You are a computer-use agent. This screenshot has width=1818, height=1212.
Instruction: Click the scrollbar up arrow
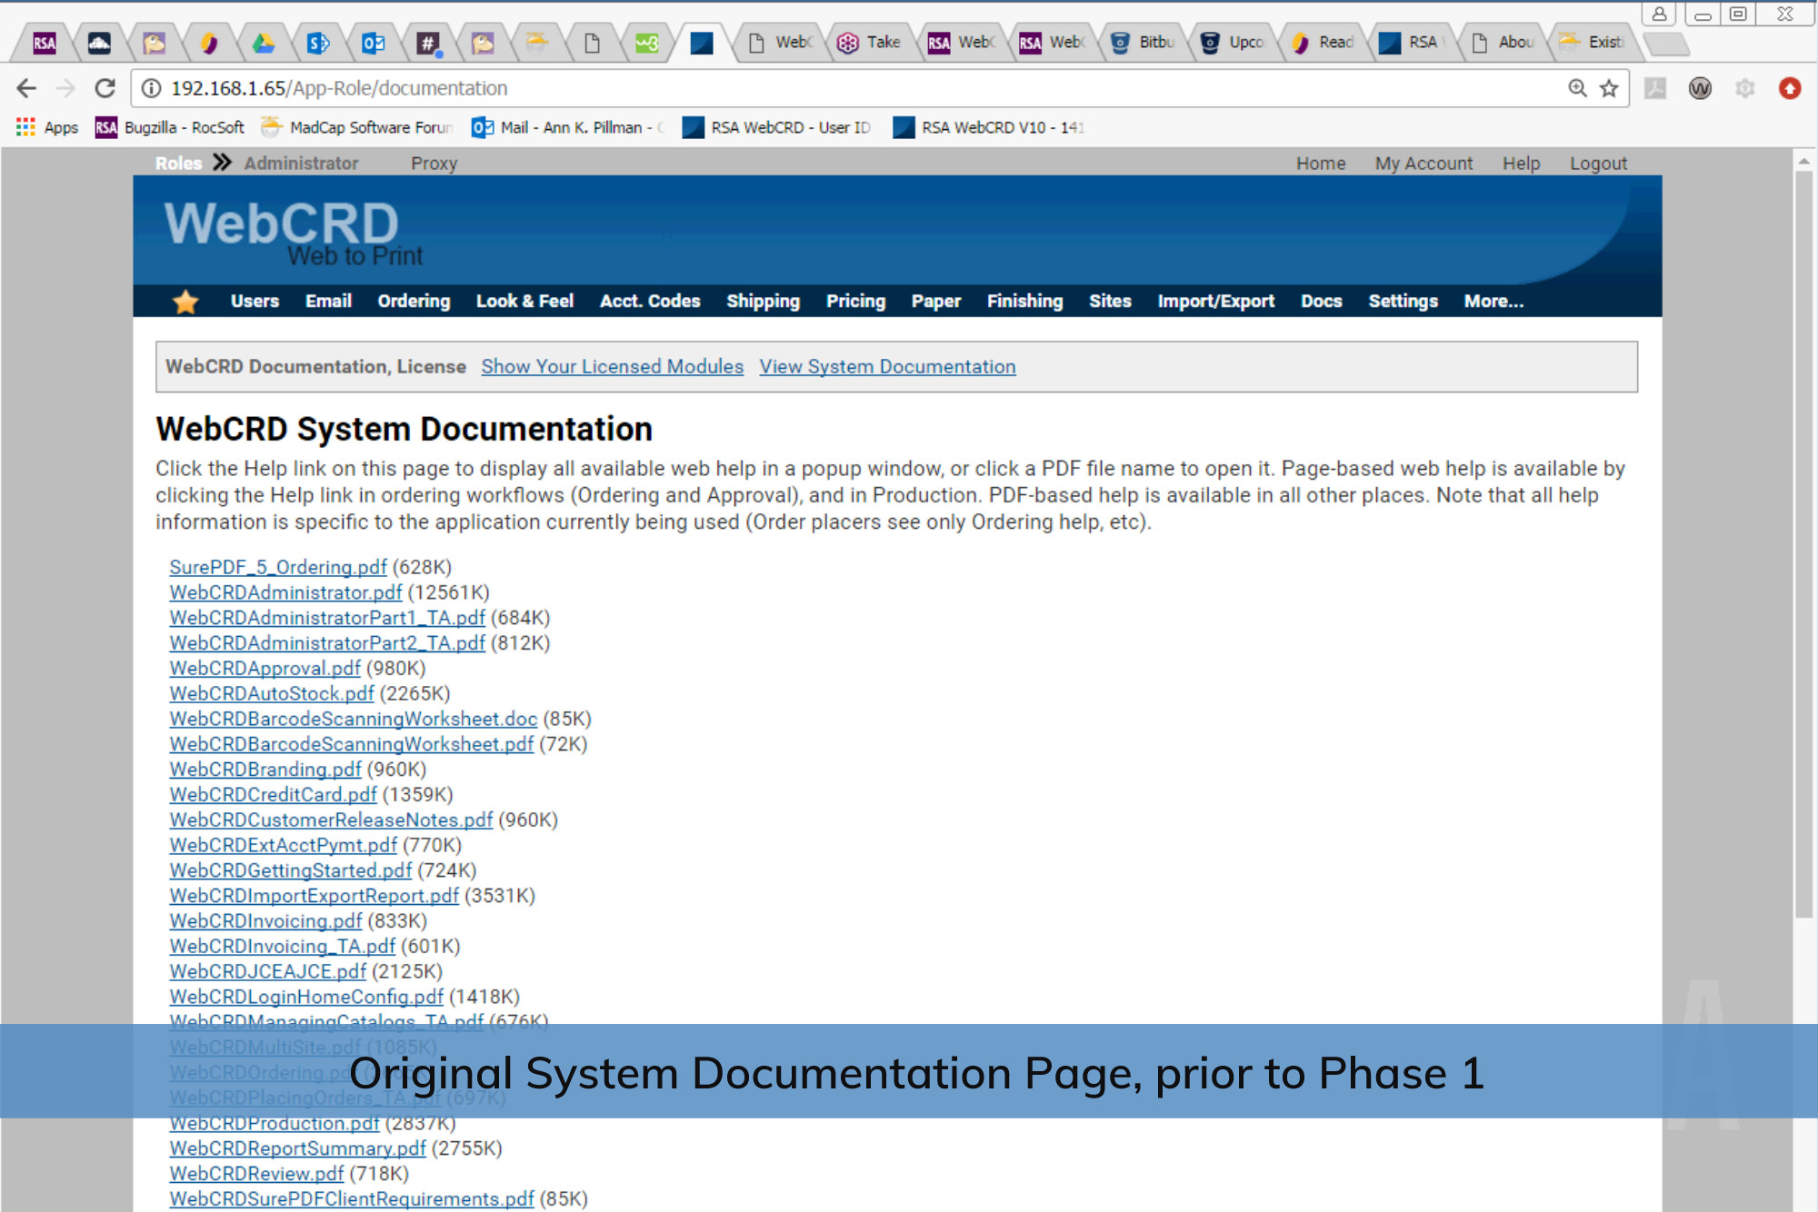(x=1803, y=160)
